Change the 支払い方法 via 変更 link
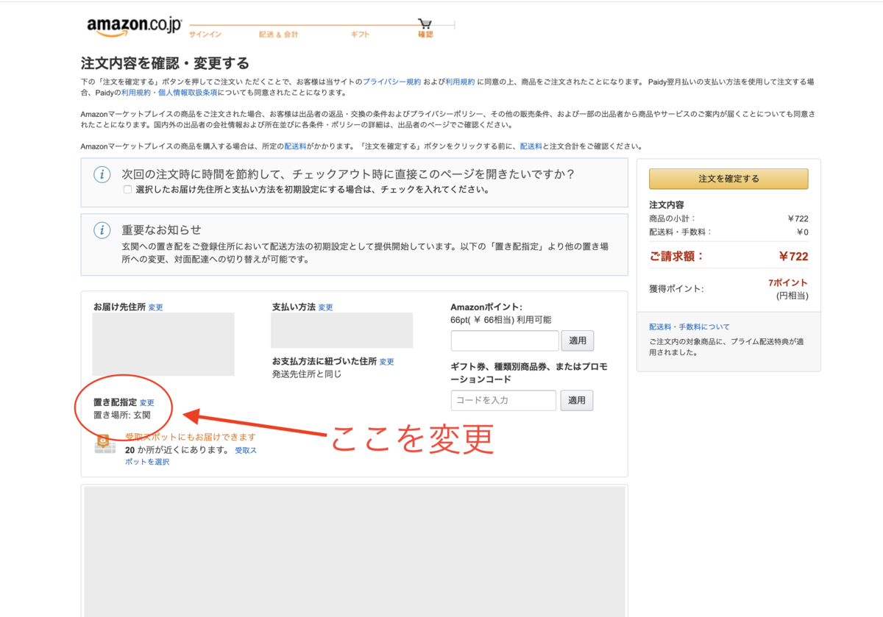 pos(325,307)
